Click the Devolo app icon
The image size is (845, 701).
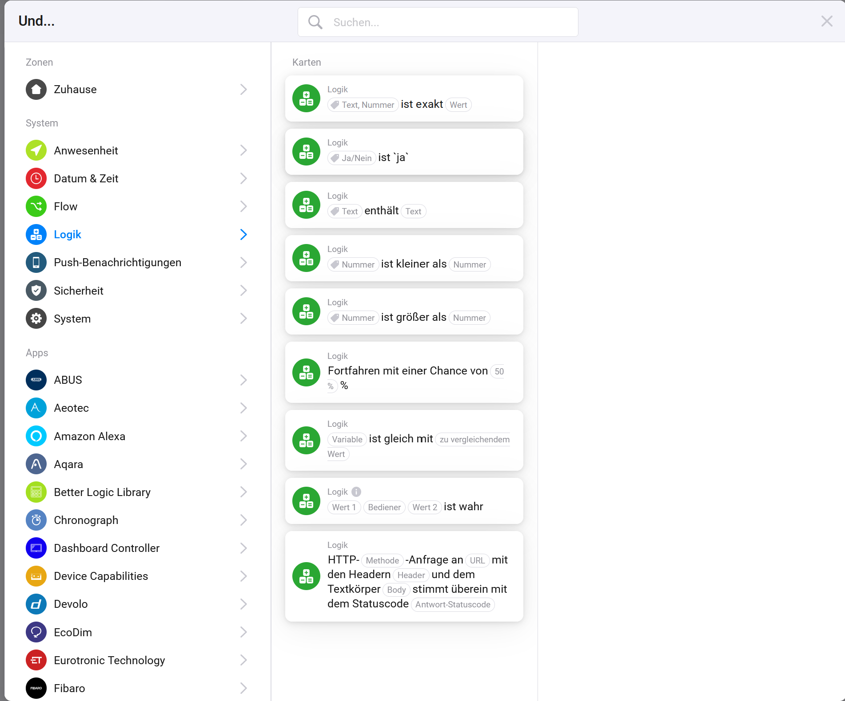[x=36, y=604]
